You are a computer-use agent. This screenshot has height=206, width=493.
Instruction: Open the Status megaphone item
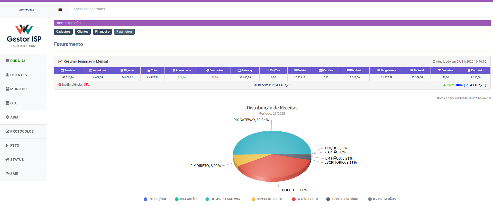point(17,160)
